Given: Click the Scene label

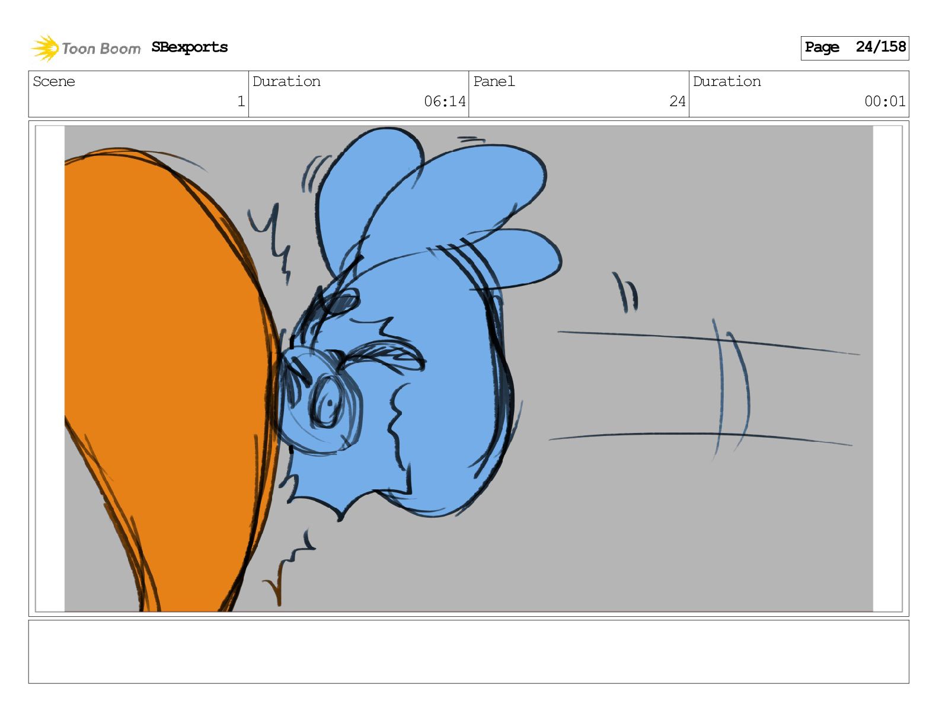Looking at the screenshot, I should pos(54,81).
